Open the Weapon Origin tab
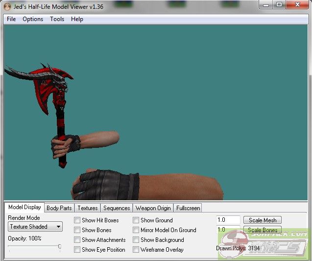The image size is (312, 261). [x=153, y=208]
